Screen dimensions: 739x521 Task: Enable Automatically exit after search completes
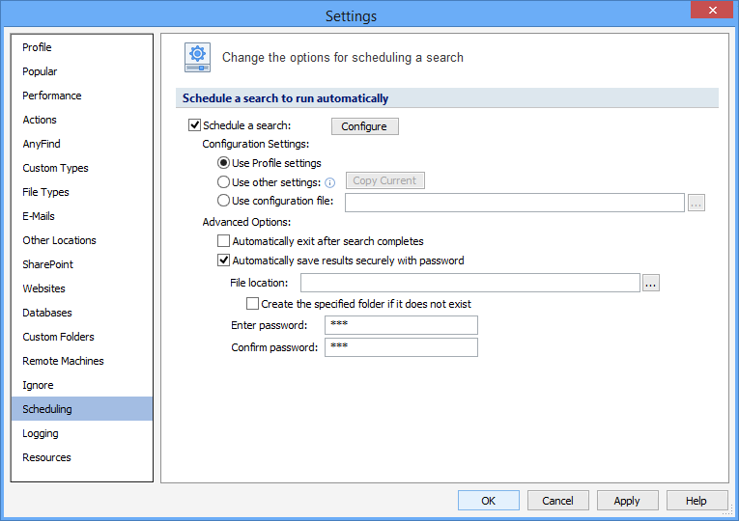click(x=224, y=241)
